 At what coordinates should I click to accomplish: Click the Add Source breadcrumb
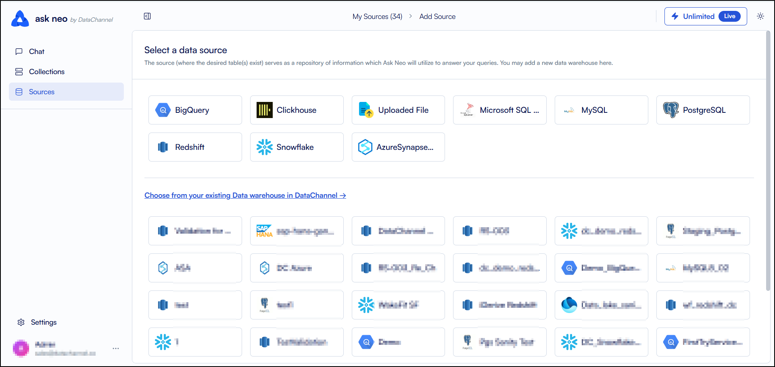click(437, 17)
